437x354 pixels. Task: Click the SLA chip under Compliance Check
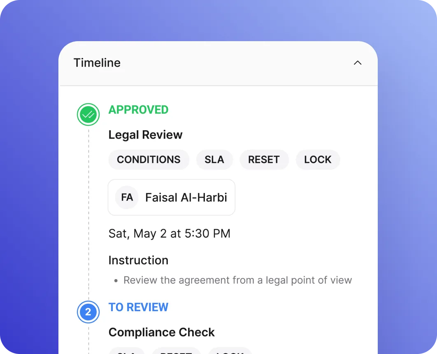coord(126,351)
